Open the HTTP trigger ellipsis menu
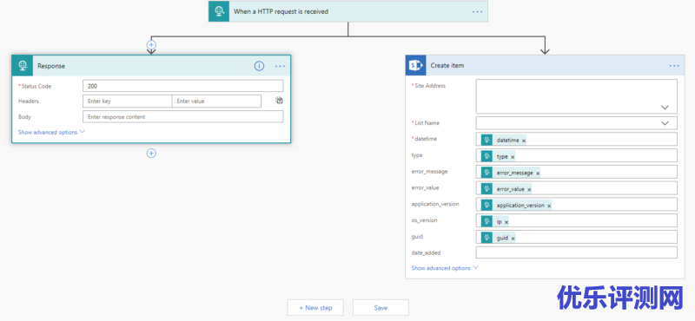The height and width of the screenshot is (321, 695). click(x=477, y=11)
